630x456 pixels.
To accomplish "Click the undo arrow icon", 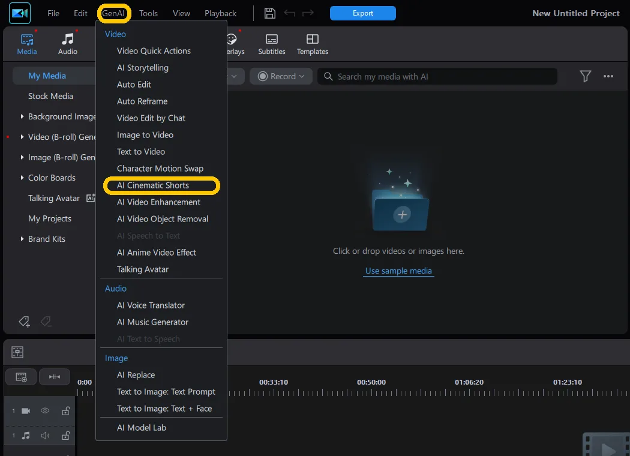I will coord(289,13).
